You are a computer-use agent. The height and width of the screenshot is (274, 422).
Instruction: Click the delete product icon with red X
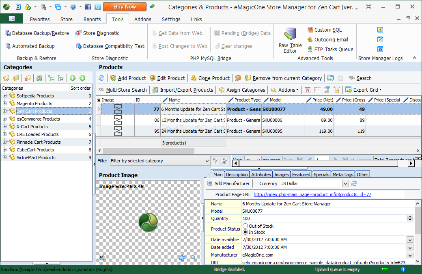(238, 78)
